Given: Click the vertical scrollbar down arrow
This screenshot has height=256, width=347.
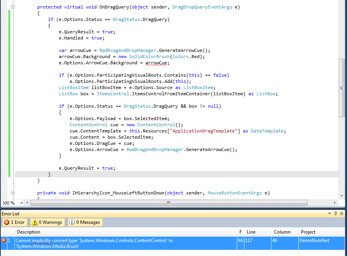Looking at the screenshot, I should pyautogui.click(x=342, y=196).
